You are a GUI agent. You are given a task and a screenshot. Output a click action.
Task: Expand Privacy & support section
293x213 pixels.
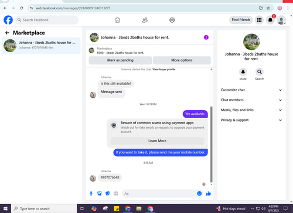251,120
